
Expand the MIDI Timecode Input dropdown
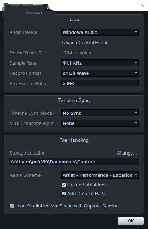[x=100, y=123]
